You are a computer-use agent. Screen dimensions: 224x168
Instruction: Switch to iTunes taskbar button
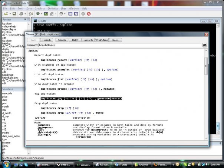122,165
